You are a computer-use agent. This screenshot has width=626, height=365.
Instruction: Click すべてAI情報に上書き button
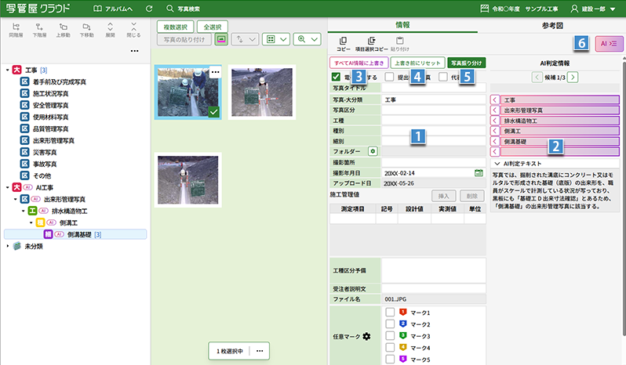[x=359, y=63]
